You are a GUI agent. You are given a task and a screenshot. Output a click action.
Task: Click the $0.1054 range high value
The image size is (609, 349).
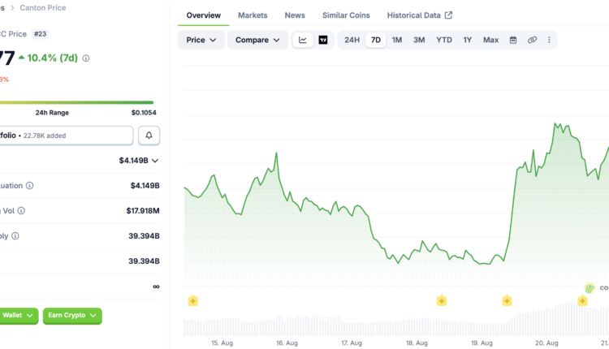pyautogui.click(x=144, y=113)
